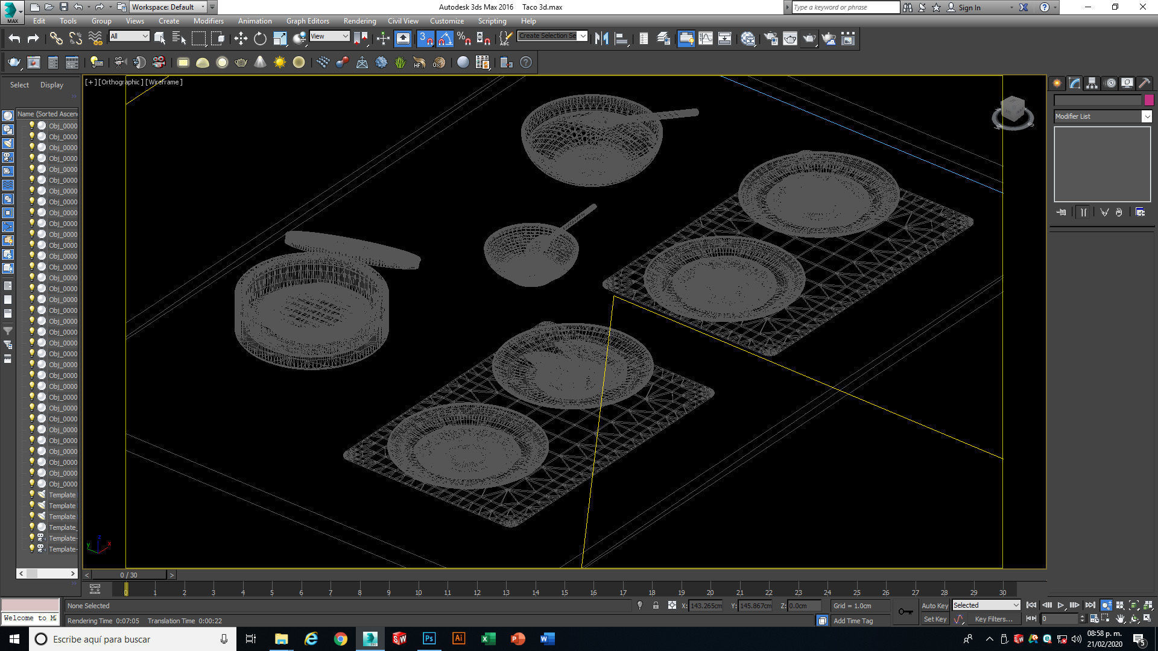Toggle the Angle Snap button
Viewport: 1158px width, 651px height.
point(445,39)
